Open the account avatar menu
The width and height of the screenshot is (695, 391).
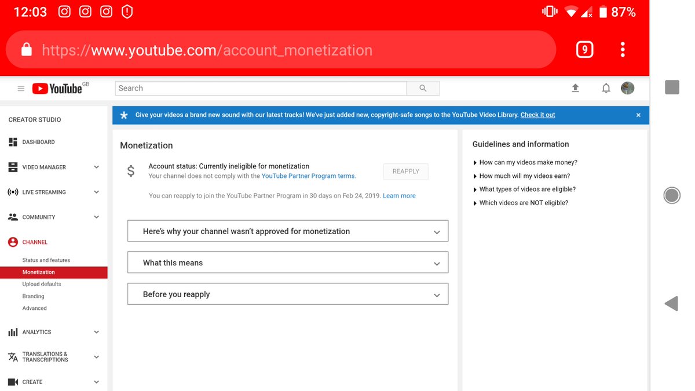click(x=627, y=88)
